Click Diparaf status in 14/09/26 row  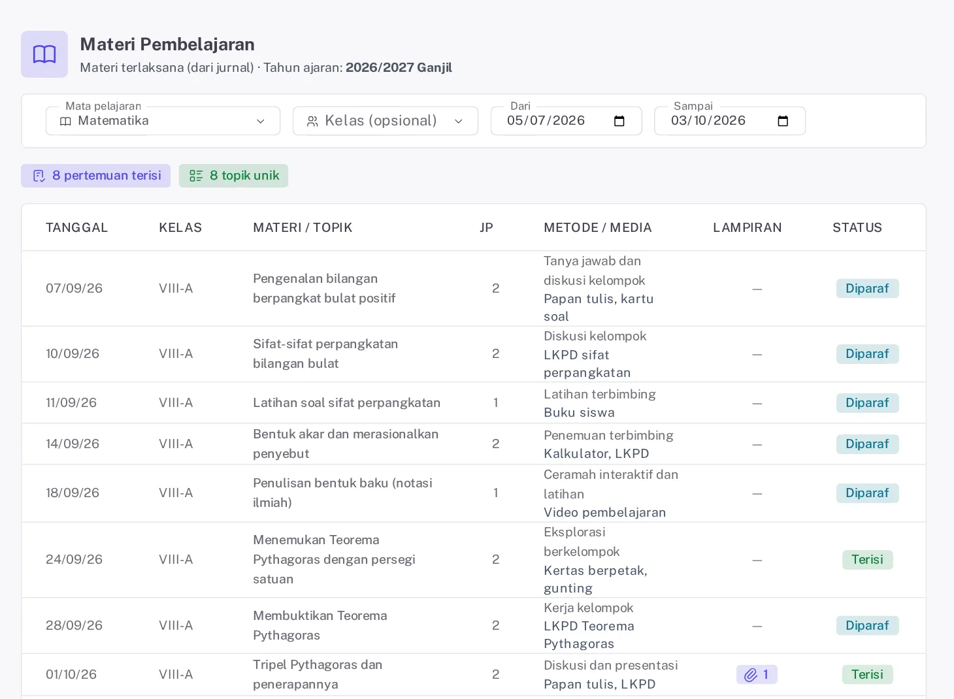click(x=868, y=444)
